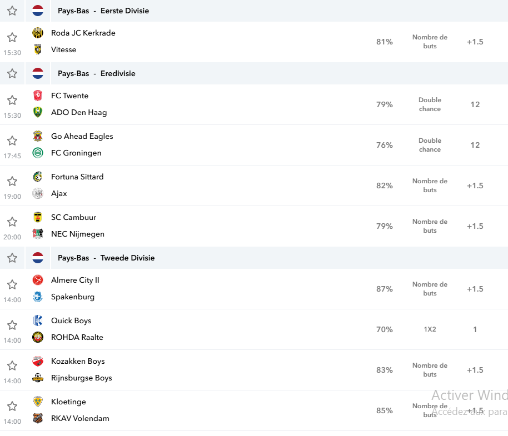Open the Pays-Bas Eerste Divisie league link
Image resolution: width=508 pixels, height=436 pixels.
point(103,11)
